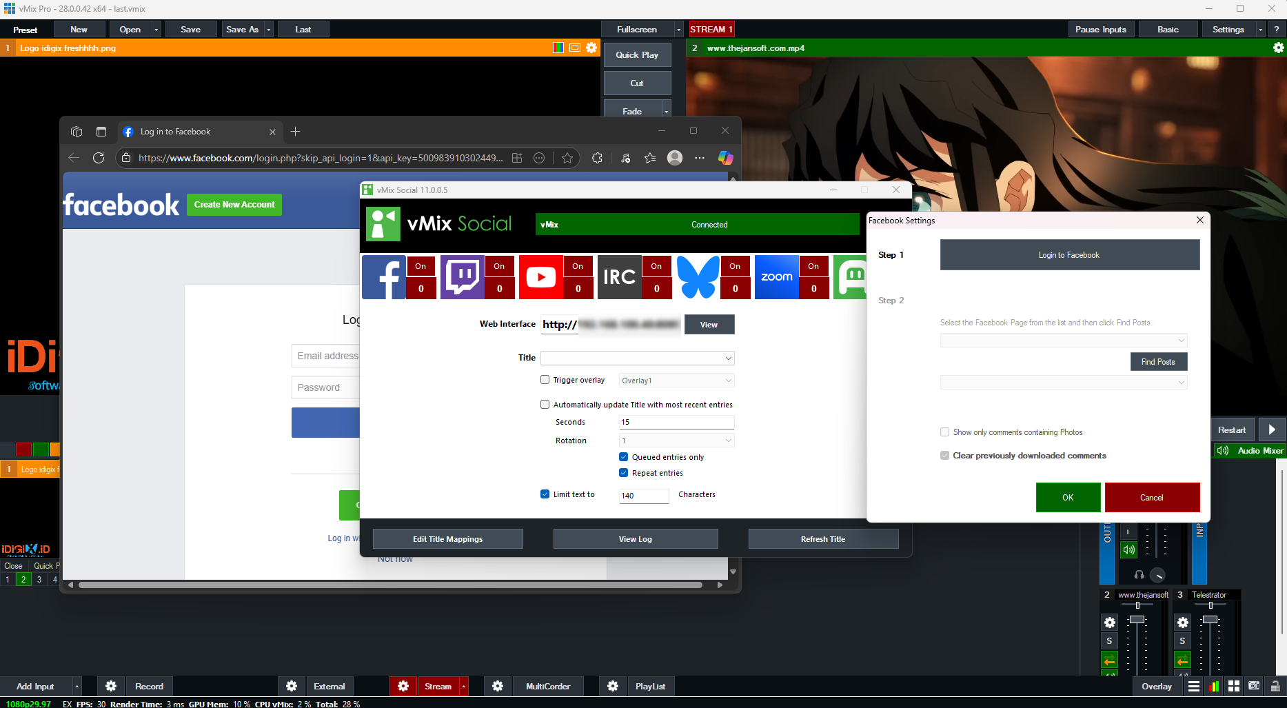1287x708 pixels.
Task: Expand the Stream dropdown arrow
Action: point(463,686)
